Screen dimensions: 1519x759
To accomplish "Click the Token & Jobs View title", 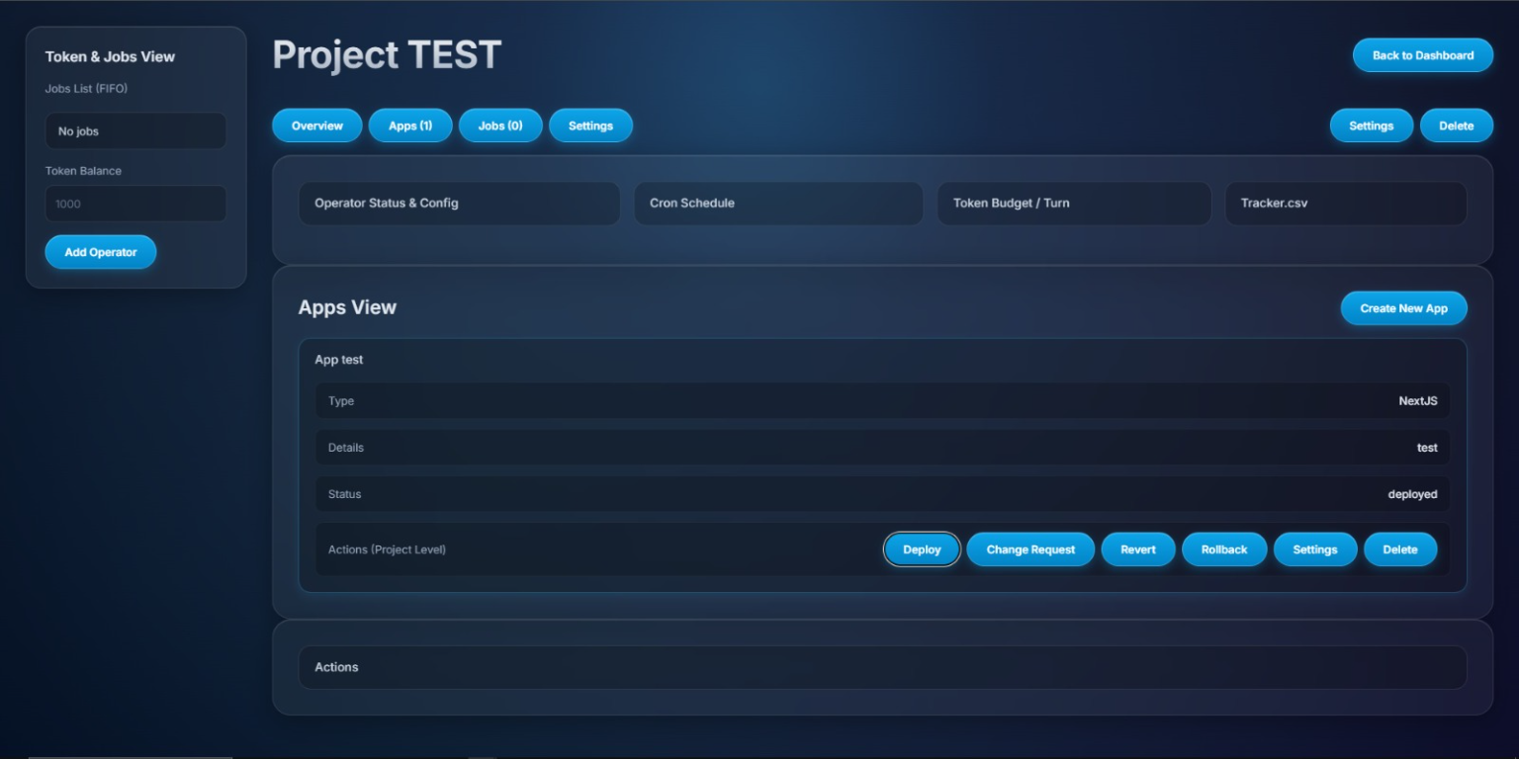I will [x=110, y=56].
